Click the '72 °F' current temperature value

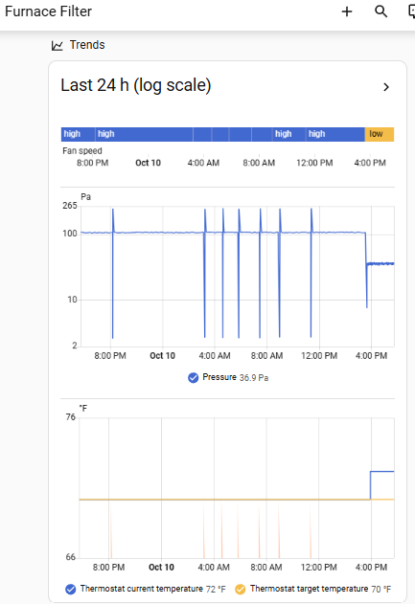(x=216, y=590)
